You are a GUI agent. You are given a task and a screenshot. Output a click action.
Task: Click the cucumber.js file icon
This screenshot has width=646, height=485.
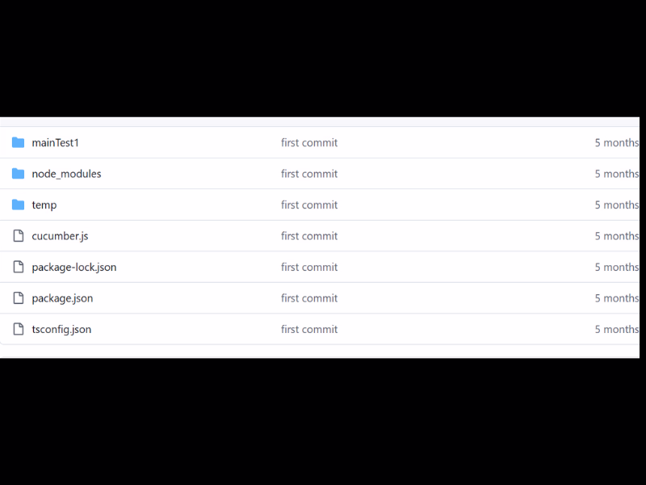coord(19,236)
